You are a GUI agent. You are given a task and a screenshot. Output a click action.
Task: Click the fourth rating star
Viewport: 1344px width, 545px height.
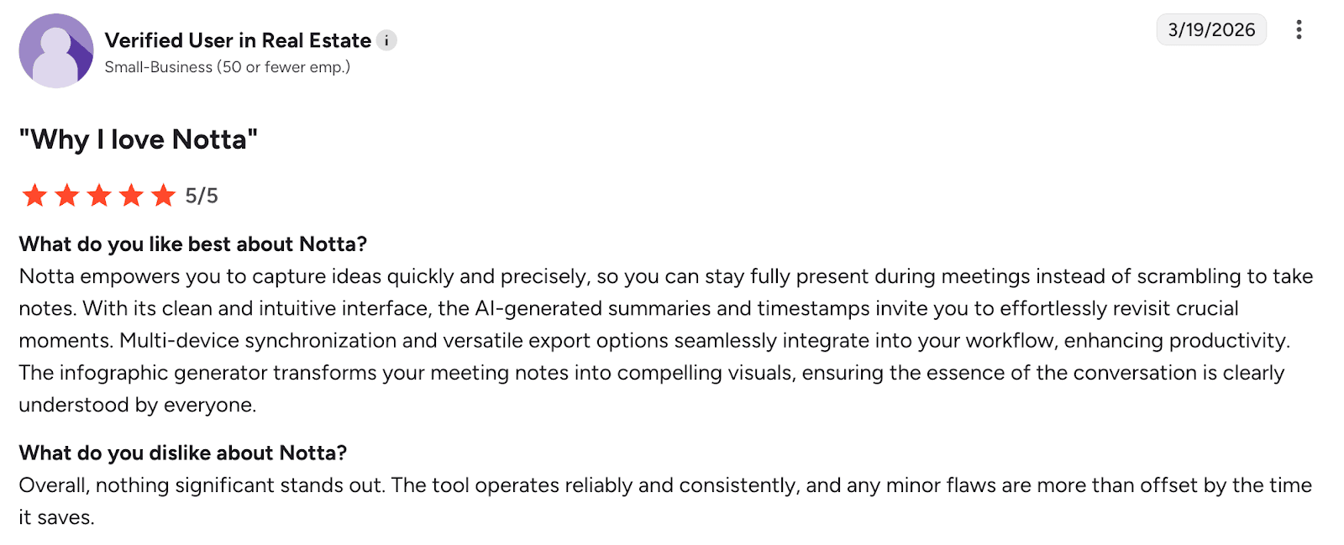[131, 196]
